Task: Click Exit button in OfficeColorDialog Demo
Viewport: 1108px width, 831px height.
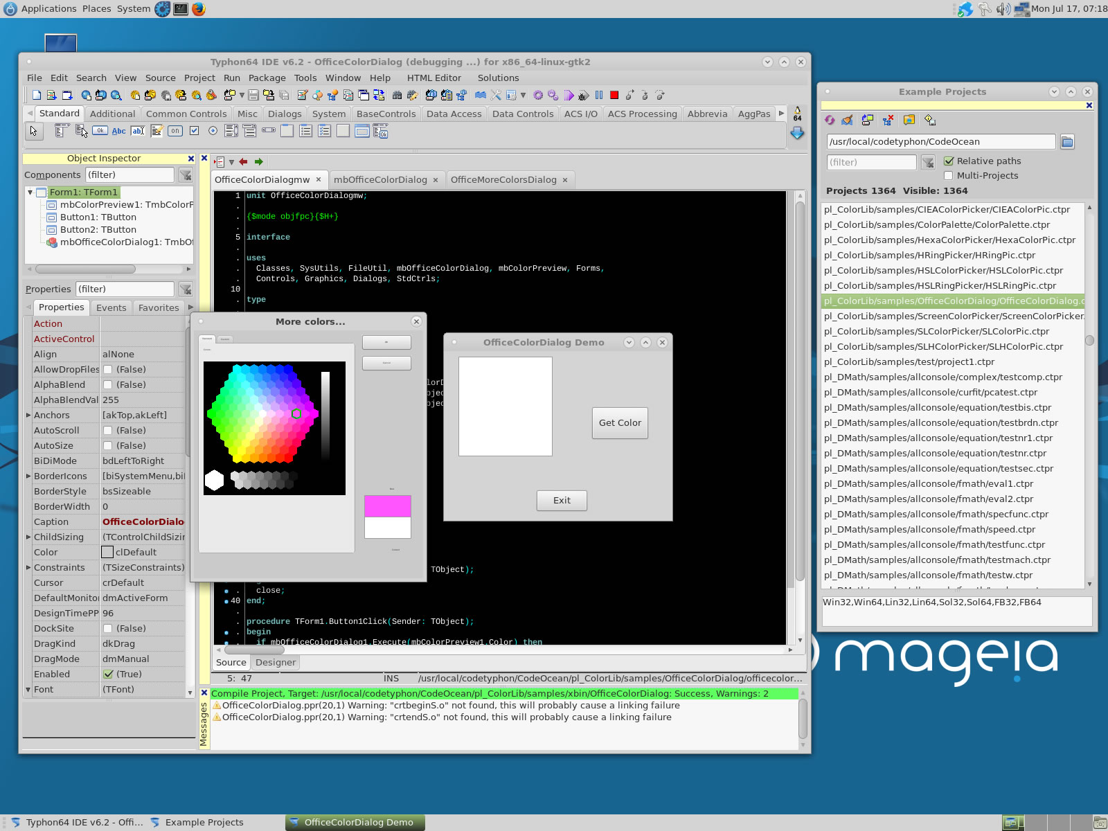Action: [562, 501]
